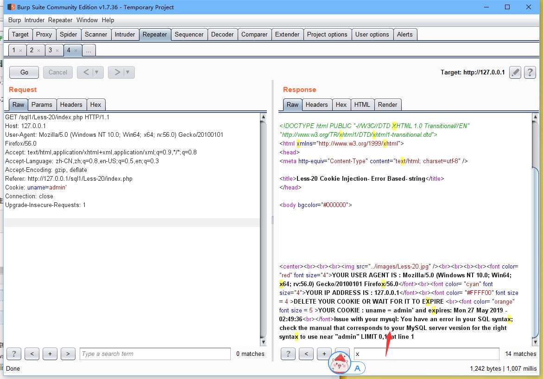Image resolution: width=543 pixels, height=379 pixels.
Task: Open the Window menu
Action: [x=87, y=20]
